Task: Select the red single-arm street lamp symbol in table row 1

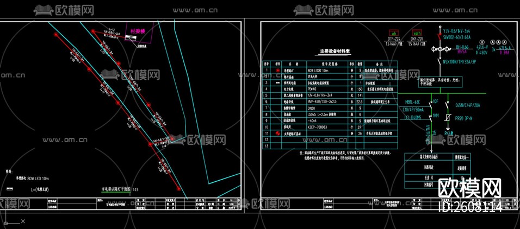Action: (278, 70)
